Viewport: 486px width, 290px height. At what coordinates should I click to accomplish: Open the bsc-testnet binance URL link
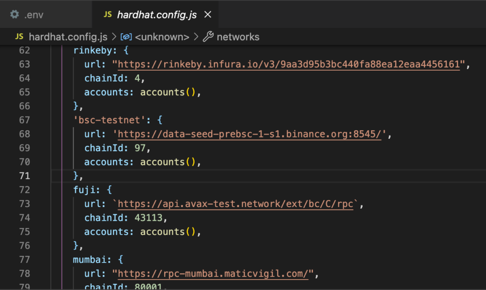pyautogui.click(x=250, y=134)
